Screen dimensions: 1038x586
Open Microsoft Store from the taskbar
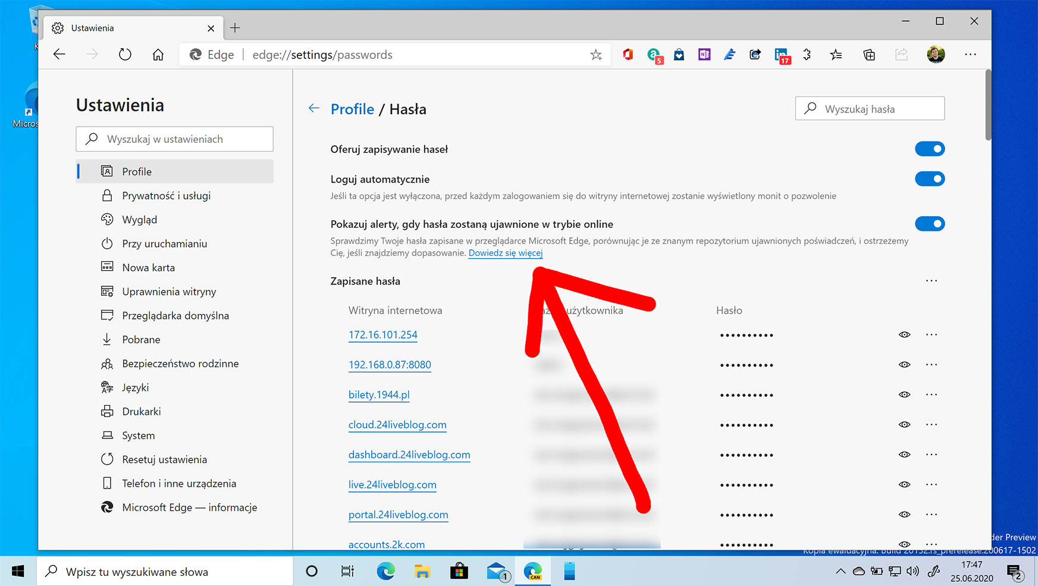(x=459, y=572)
